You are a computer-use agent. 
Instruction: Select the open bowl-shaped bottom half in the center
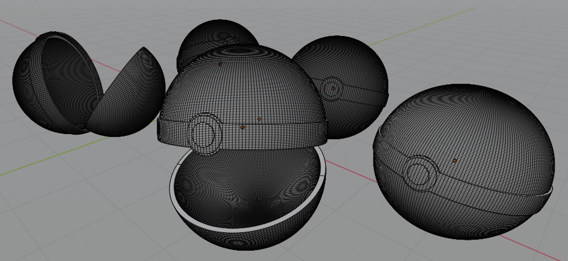pyautogui.click(x=248, y=198)
